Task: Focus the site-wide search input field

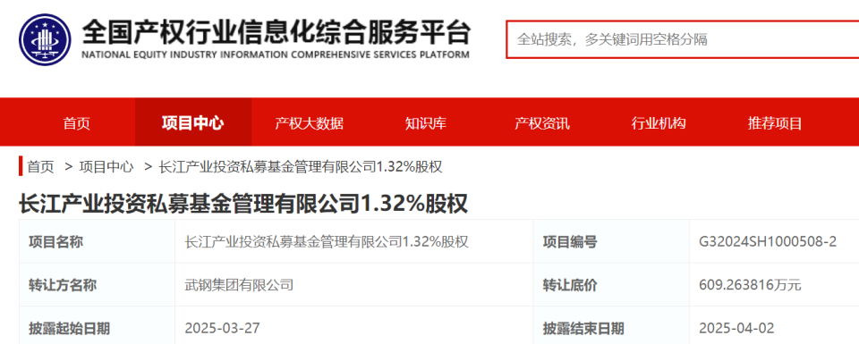Action: point(682,39)
